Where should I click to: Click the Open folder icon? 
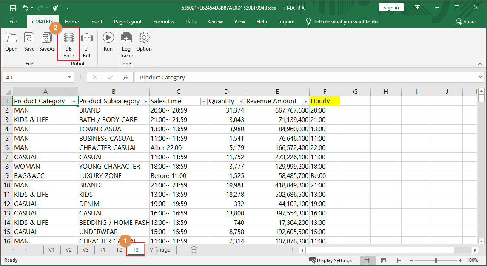pyautogui.click(x=11, y=42)
